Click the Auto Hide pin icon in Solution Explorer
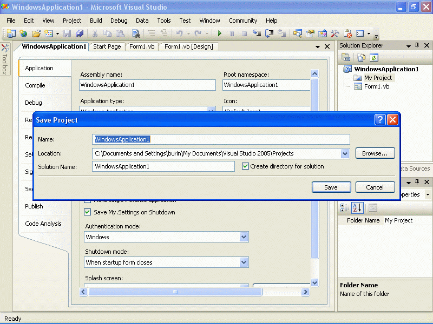 point(417,45)
